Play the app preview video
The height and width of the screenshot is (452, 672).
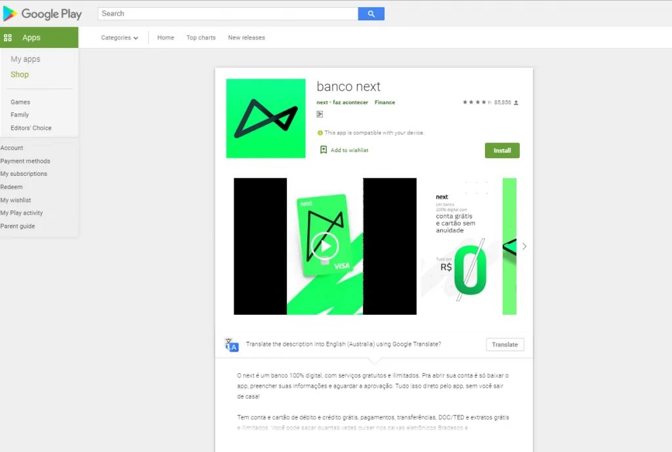click(325, 247)
